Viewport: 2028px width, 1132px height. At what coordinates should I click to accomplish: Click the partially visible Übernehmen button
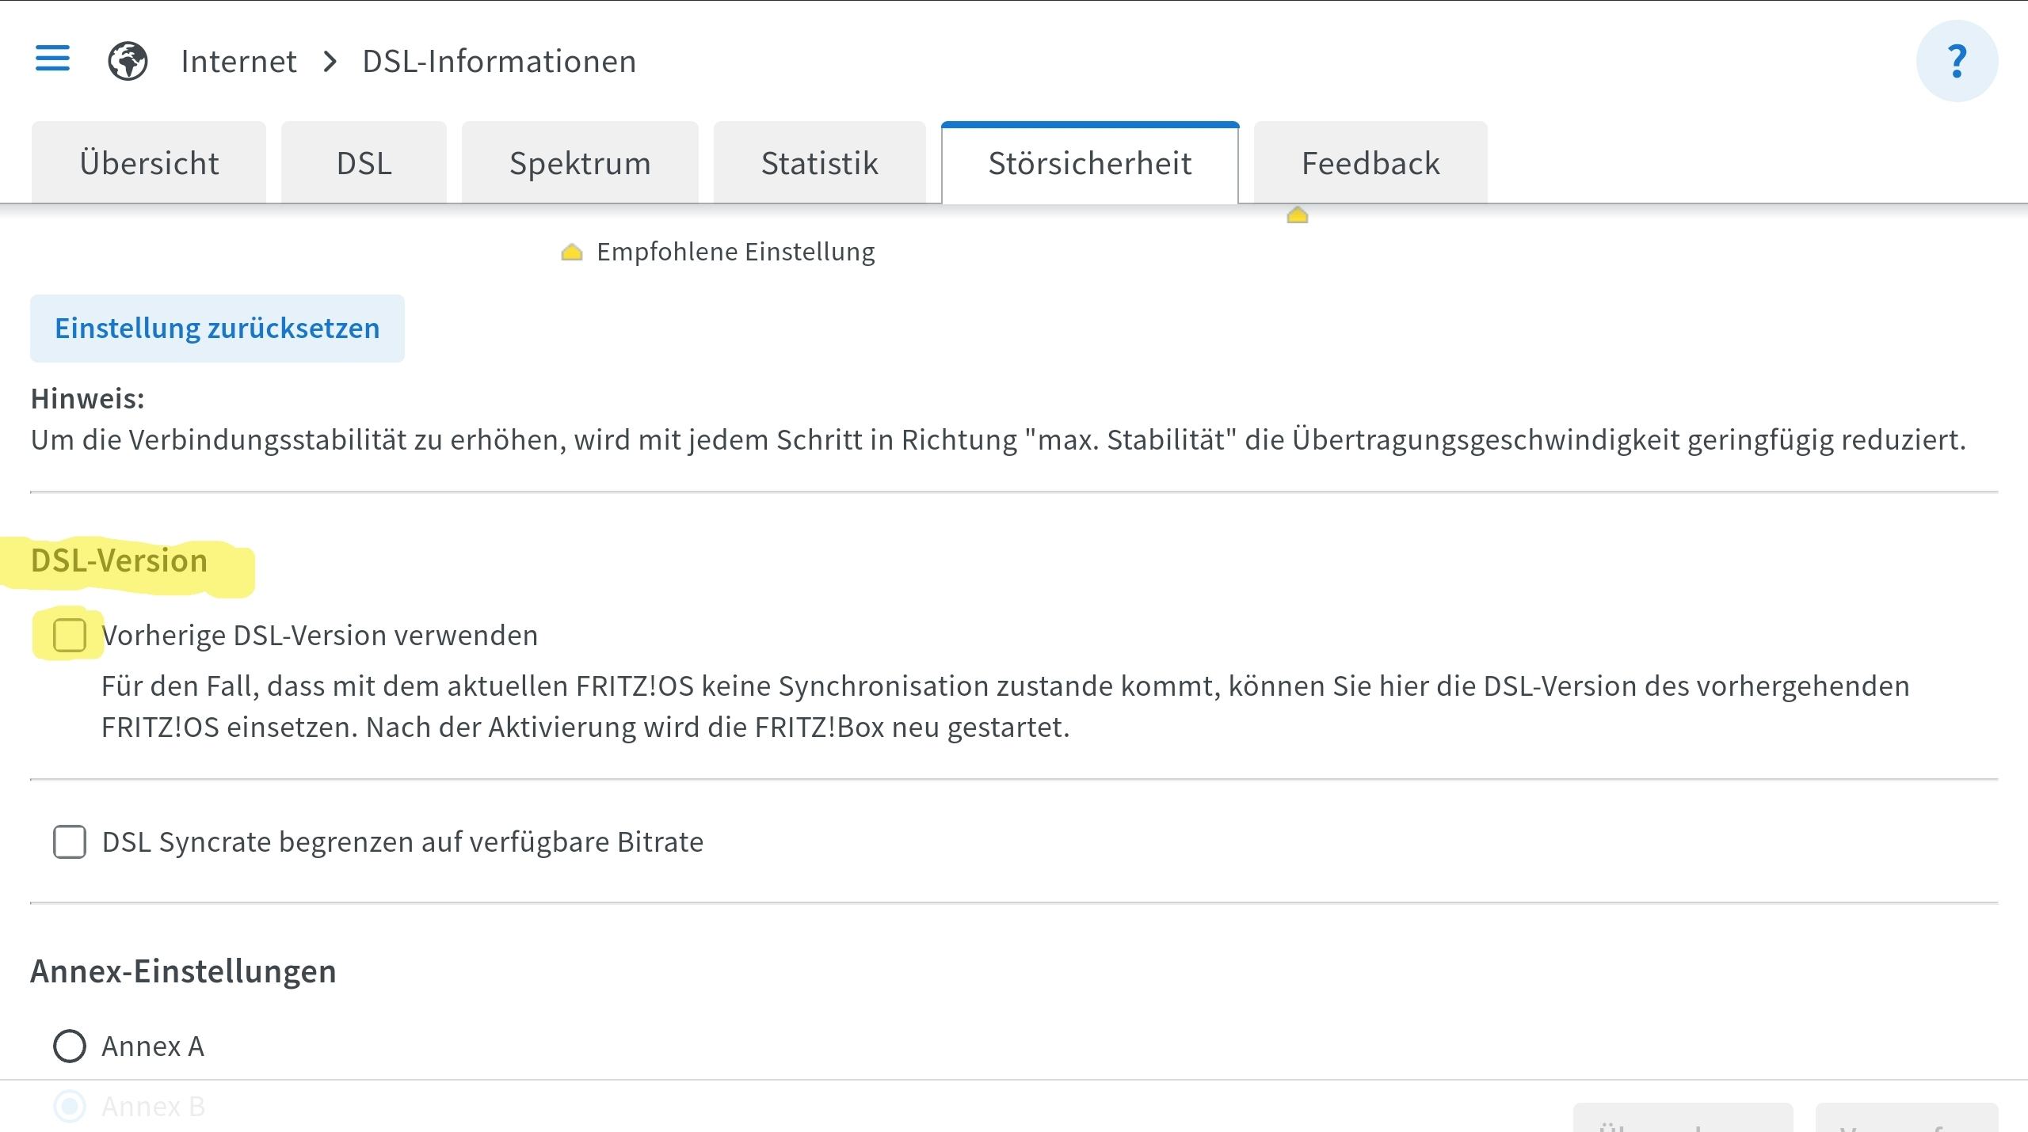click(x=1682, y=1119)
